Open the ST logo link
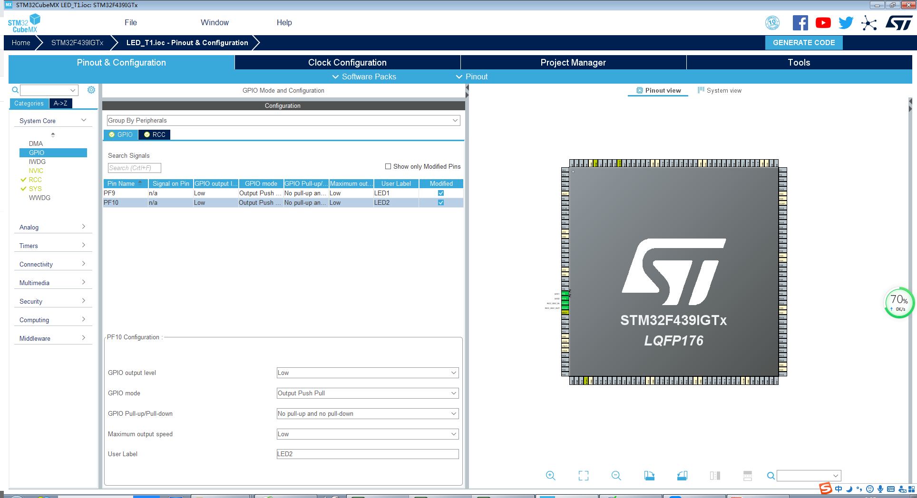917x498 pixels. [x=899, y=22]
